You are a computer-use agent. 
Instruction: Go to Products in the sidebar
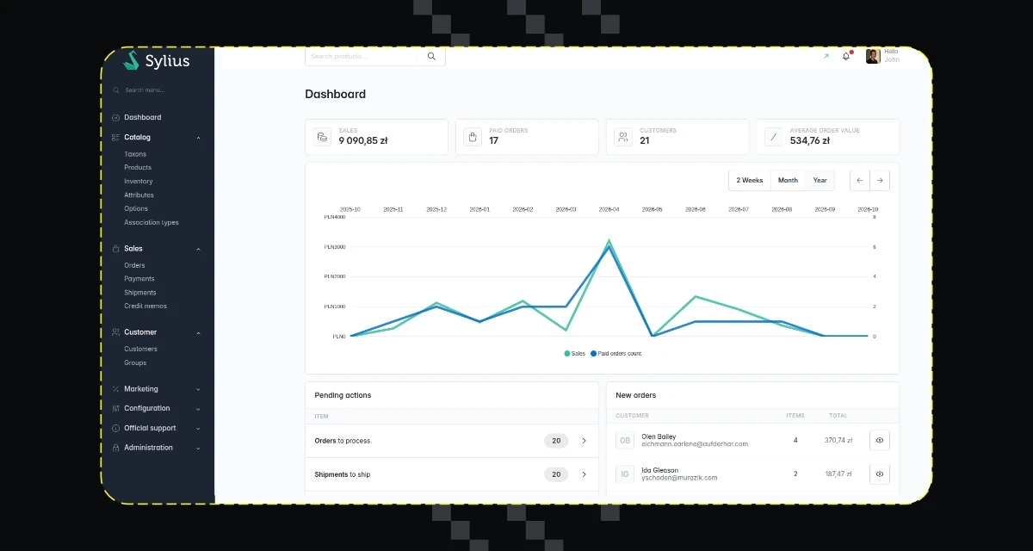(x=138, y=168)
